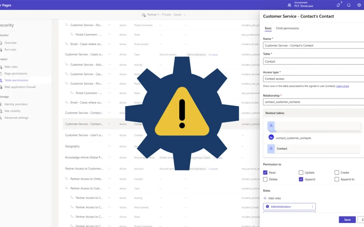This screenshot has width=364, height=227.
Task: Click the Add roles button
Action: click(x=272, y=198)
